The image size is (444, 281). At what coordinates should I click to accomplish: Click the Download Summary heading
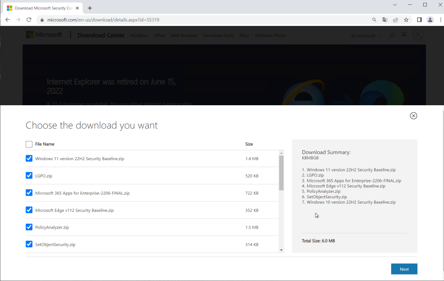click(326, 152)
